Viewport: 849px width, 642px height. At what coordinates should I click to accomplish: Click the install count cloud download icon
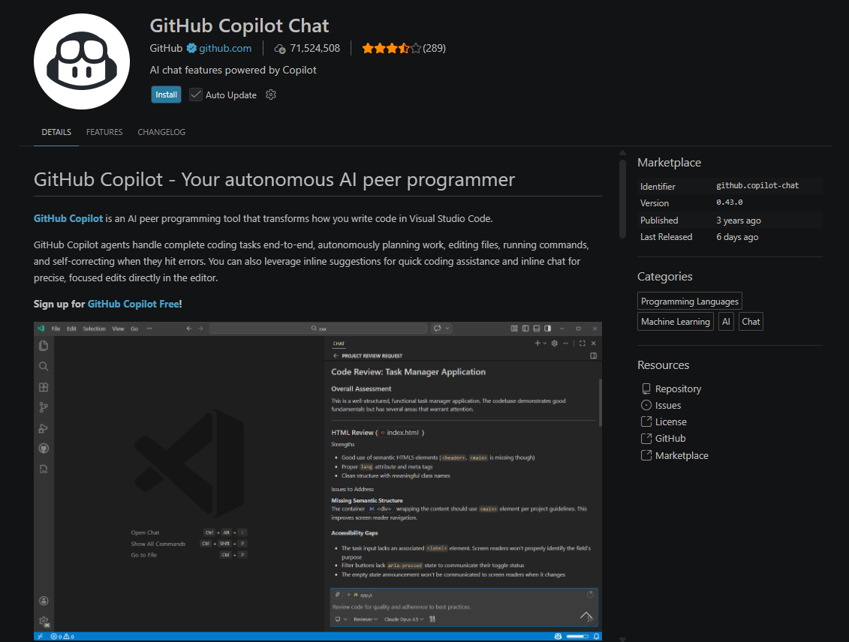click(x=280, y=49)
